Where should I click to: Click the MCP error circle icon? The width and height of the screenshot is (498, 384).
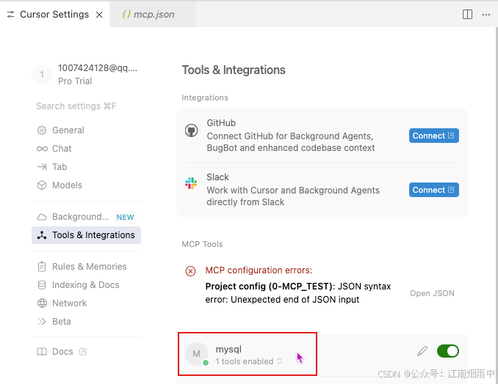190,271
